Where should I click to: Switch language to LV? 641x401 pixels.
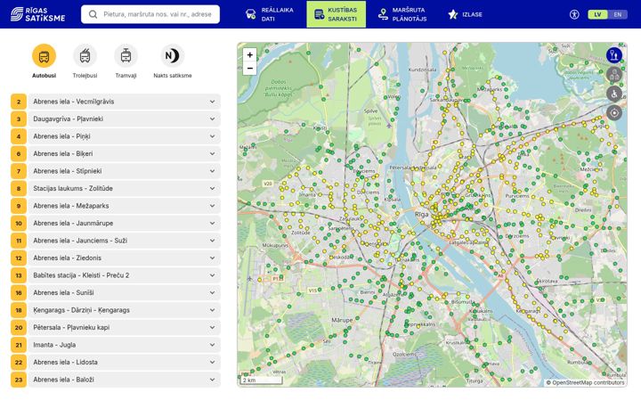point(597,15)
